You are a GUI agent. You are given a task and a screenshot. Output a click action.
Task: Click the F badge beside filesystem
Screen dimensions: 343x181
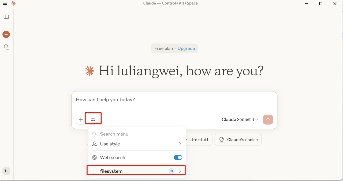coord(94,171)
